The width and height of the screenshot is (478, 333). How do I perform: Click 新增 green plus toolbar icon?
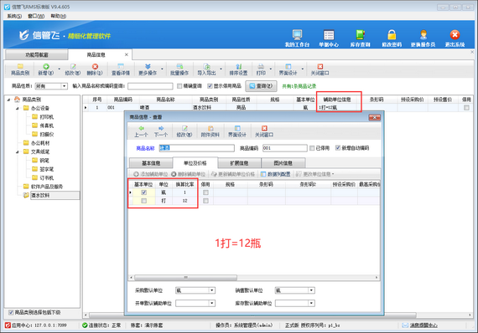point(46,69)
